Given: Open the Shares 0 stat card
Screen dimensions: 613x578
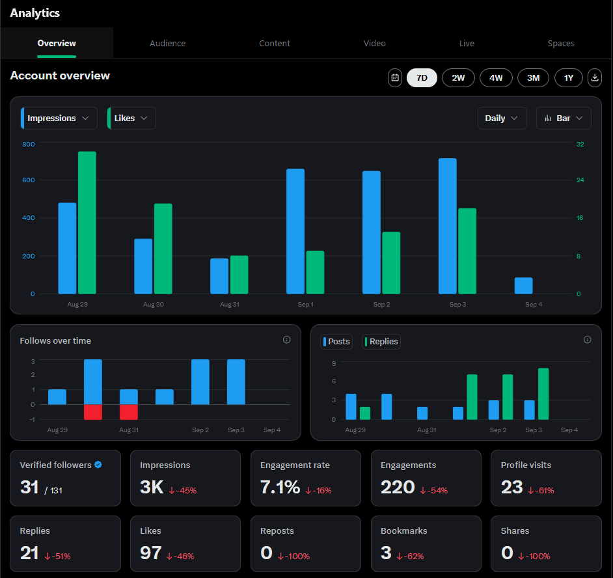Looking at the screenshot, I should click(x=546, y=544).
